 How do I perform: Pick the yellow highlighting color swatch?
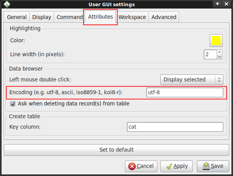click(x=216, y=40)
